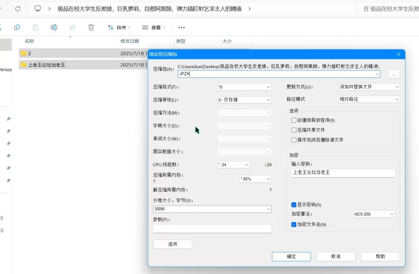Open the 分卷大小 dropdown showing 300M
The height and width of the screenshot is (274, 419).
(x=212, y=209)
